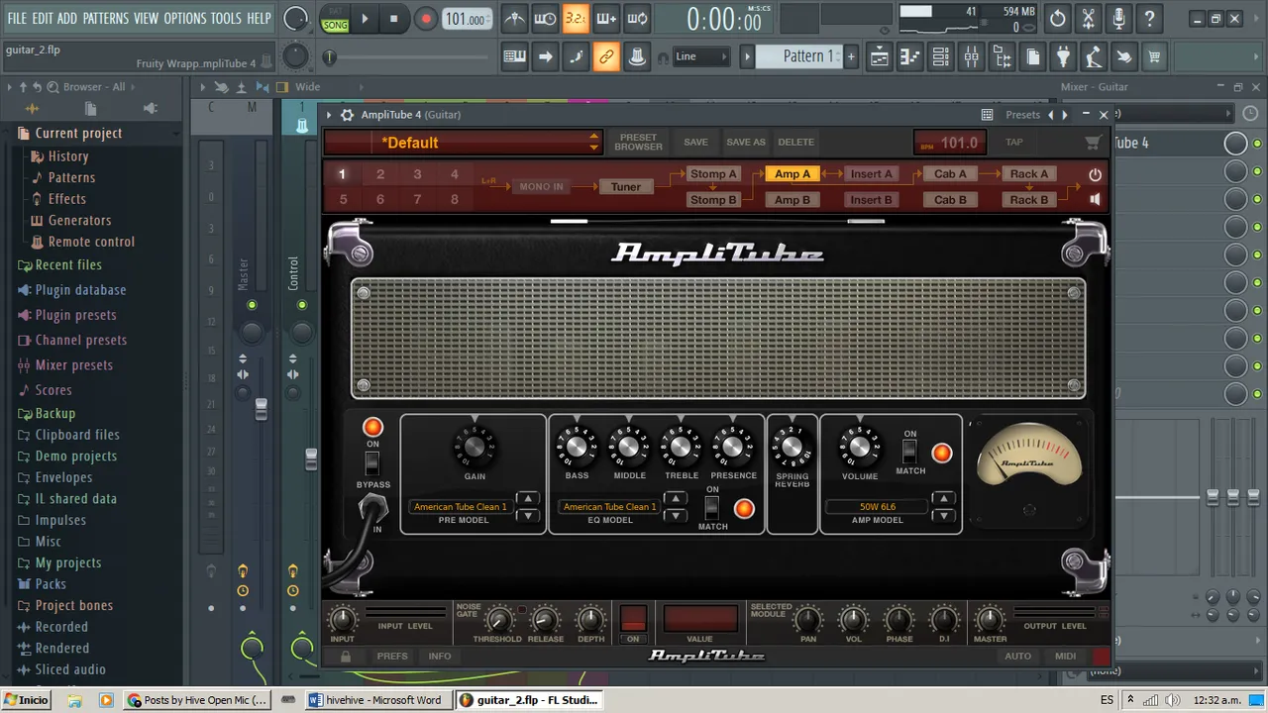Toggle the countdown before recording icon
The image size is (1268, 713).
[x=576, y=19]
